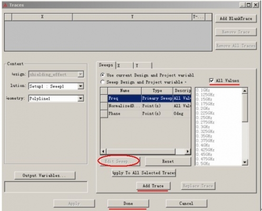Click the Type column header

(x=157, y=91)
